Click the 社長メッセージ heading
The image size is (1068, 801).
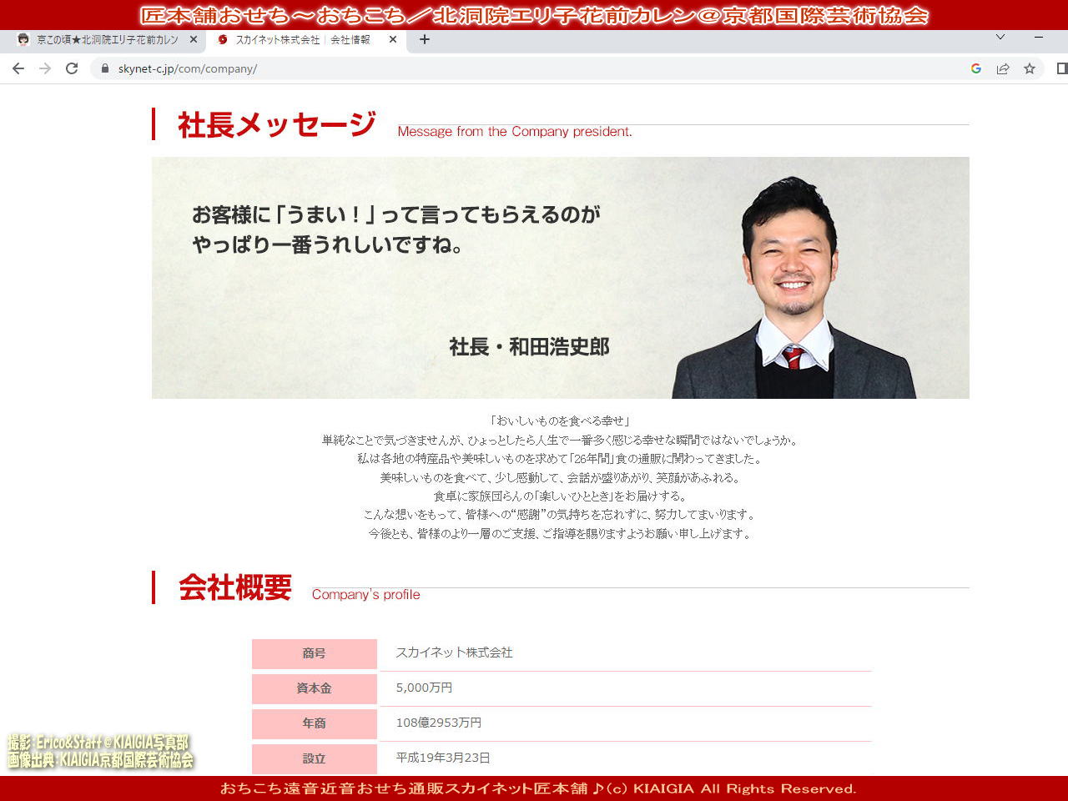point(276,125)
